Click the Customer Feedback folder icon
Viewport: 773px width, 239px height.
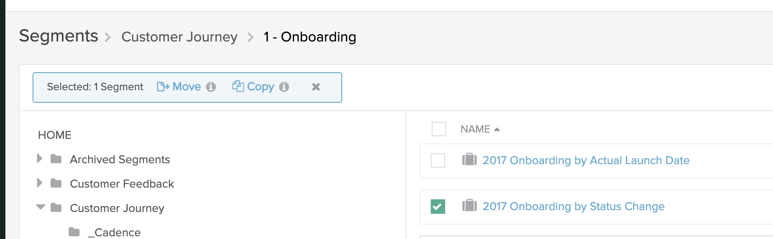56,183
